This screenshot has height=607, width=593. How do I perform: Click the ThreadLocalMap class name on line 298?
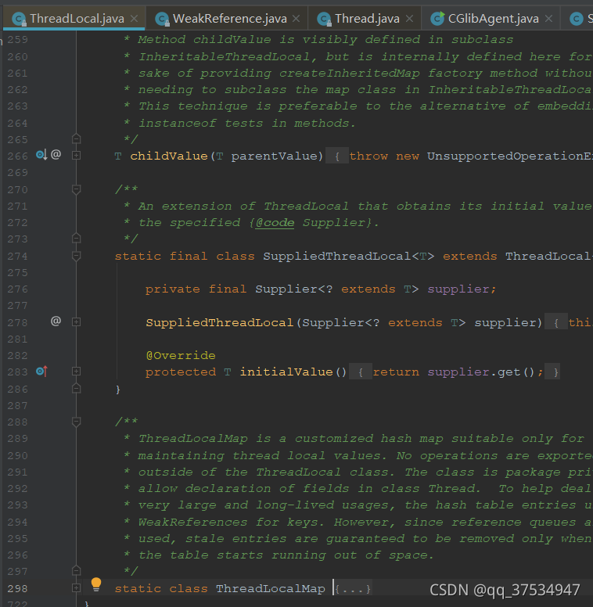tap(271, 589)
